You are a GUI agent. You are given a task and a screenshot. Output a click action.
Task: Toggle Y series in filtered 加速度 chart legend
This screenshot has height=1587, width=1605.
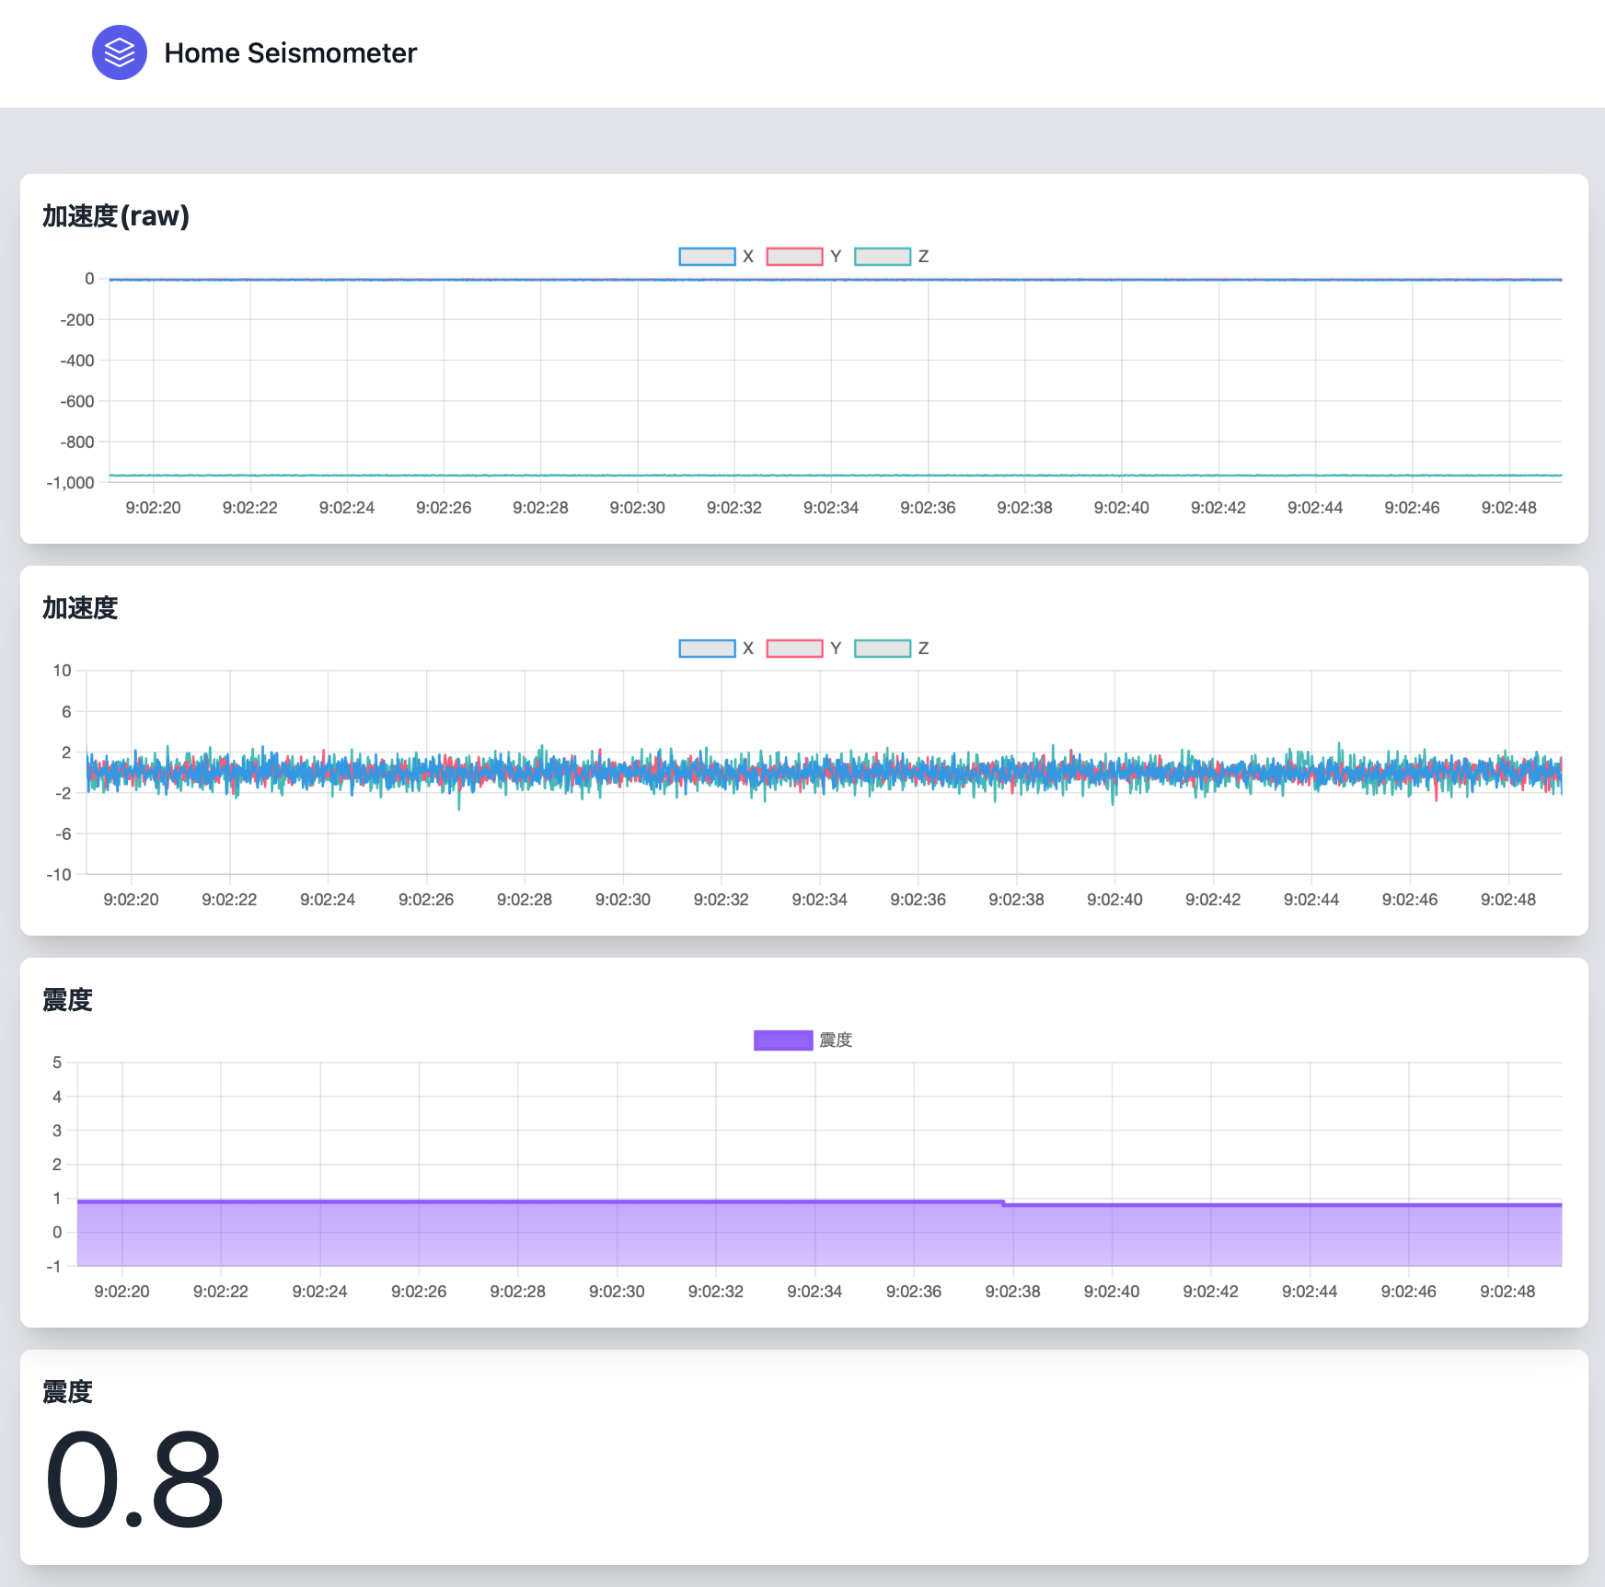pos(803,649)
